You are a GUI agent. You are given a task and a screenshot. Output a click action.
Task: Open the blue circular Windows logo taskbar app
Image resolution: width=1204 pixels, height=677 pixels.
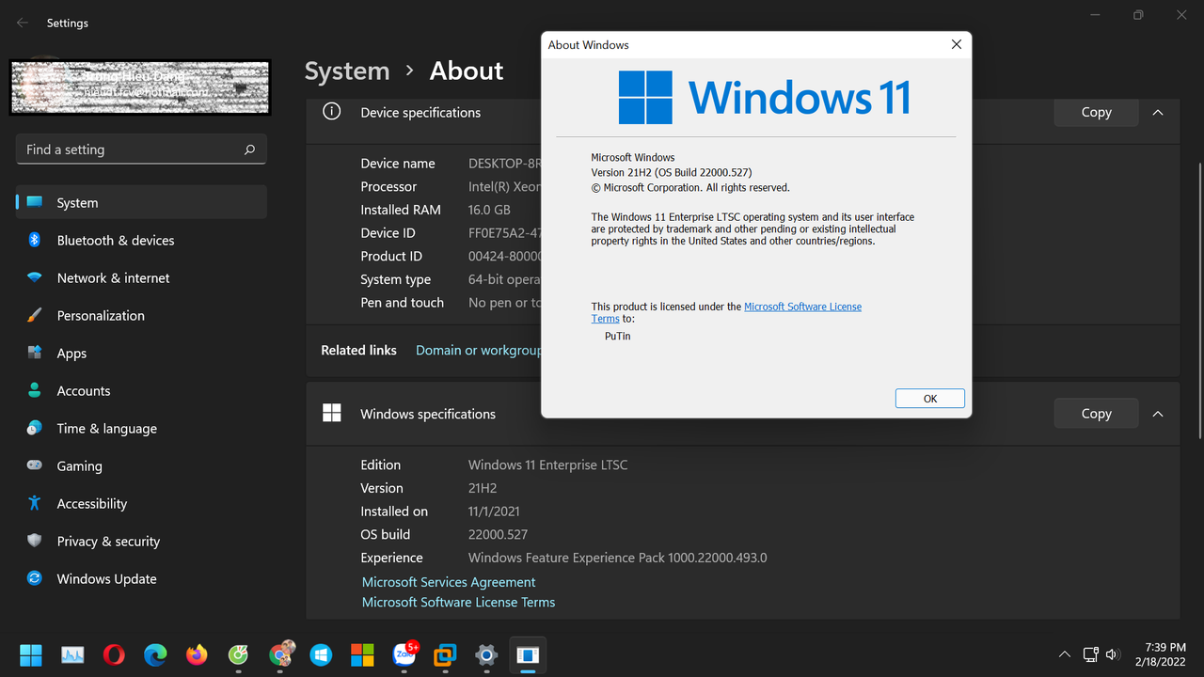coord(321,654)
